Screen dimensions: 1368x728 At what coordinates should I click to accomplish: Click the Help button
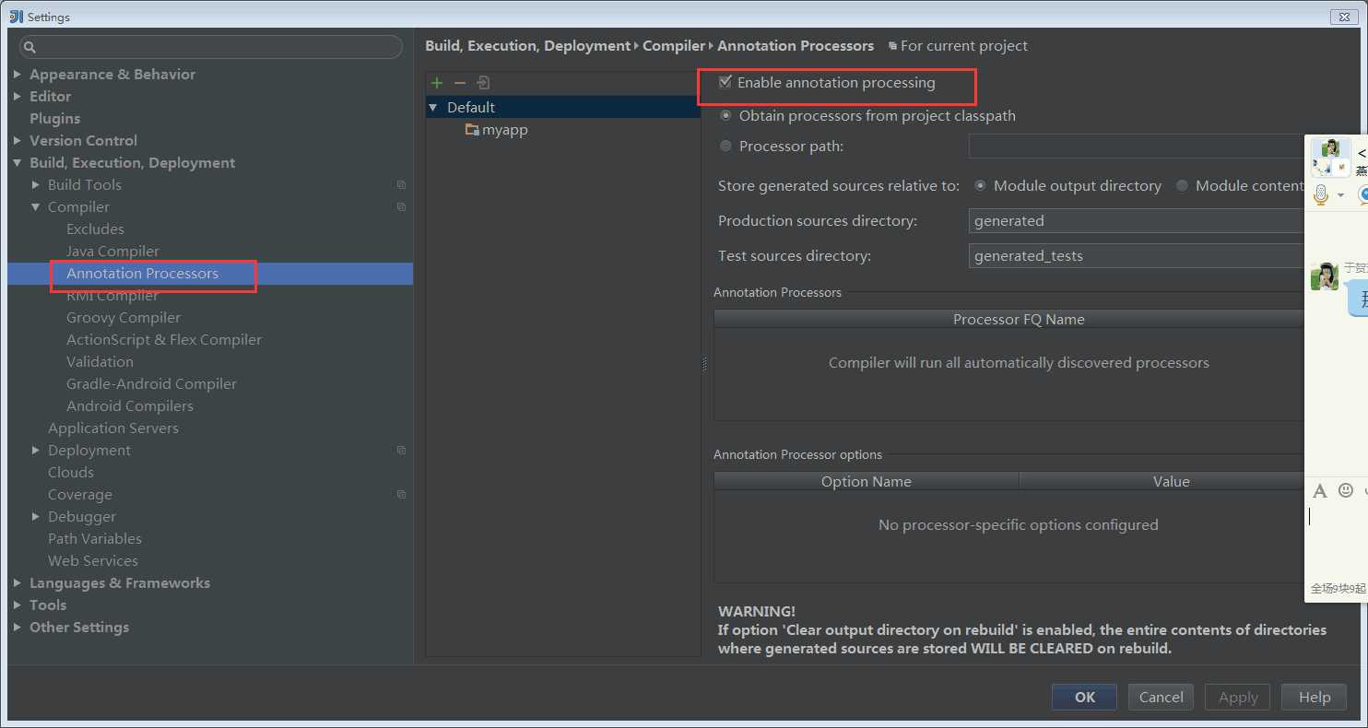1314,697
